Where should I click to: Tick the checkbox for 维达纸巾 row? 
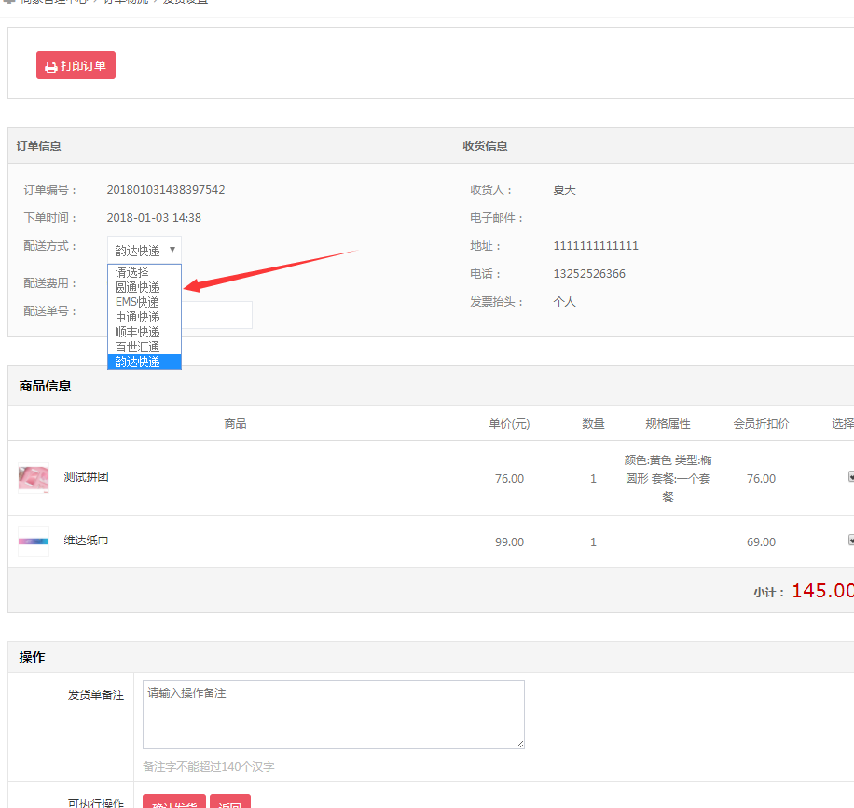[x=850, y=540]
